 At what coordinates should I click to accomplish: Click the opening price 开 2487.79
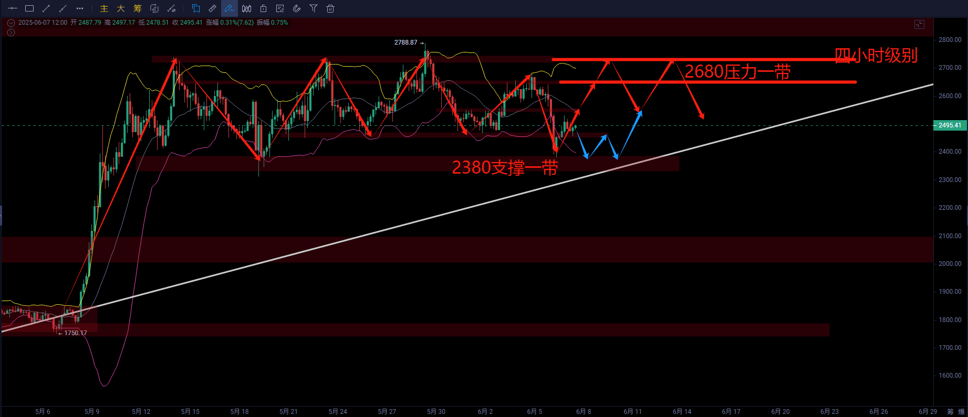[86, 23]
